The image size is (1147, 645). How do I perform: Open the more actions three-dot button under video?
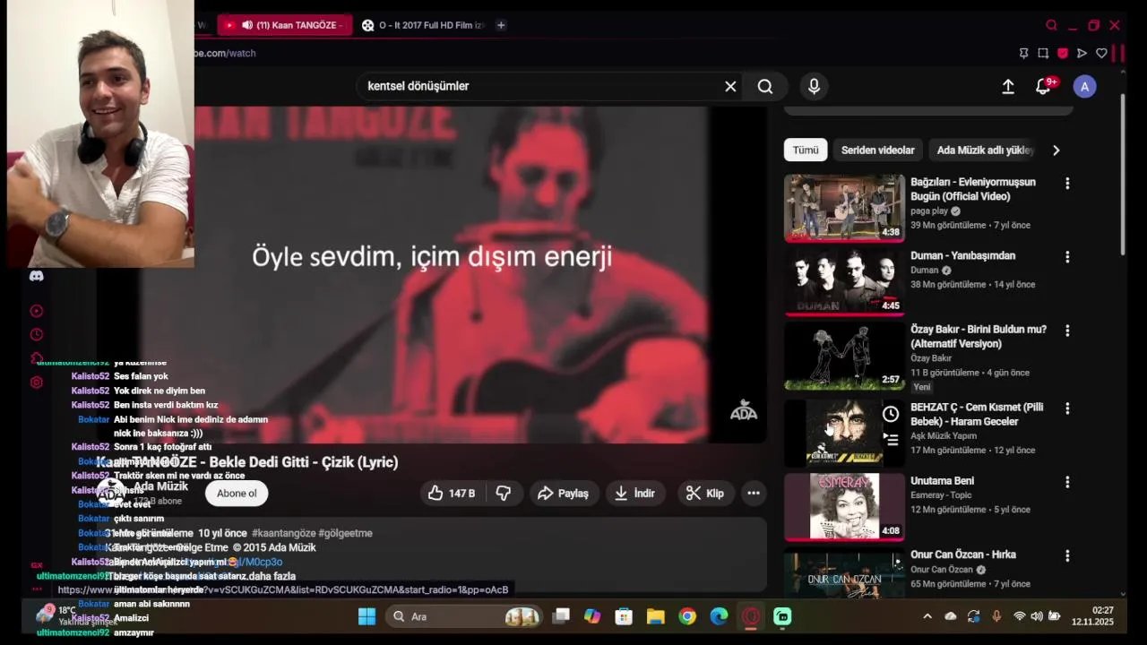(x=754, y=493)
